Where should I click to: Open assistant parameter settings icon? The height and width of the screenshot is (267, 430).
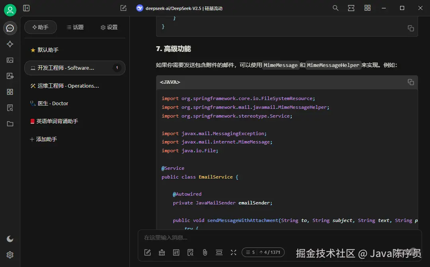pyautogui.click(x=176, y=253)
